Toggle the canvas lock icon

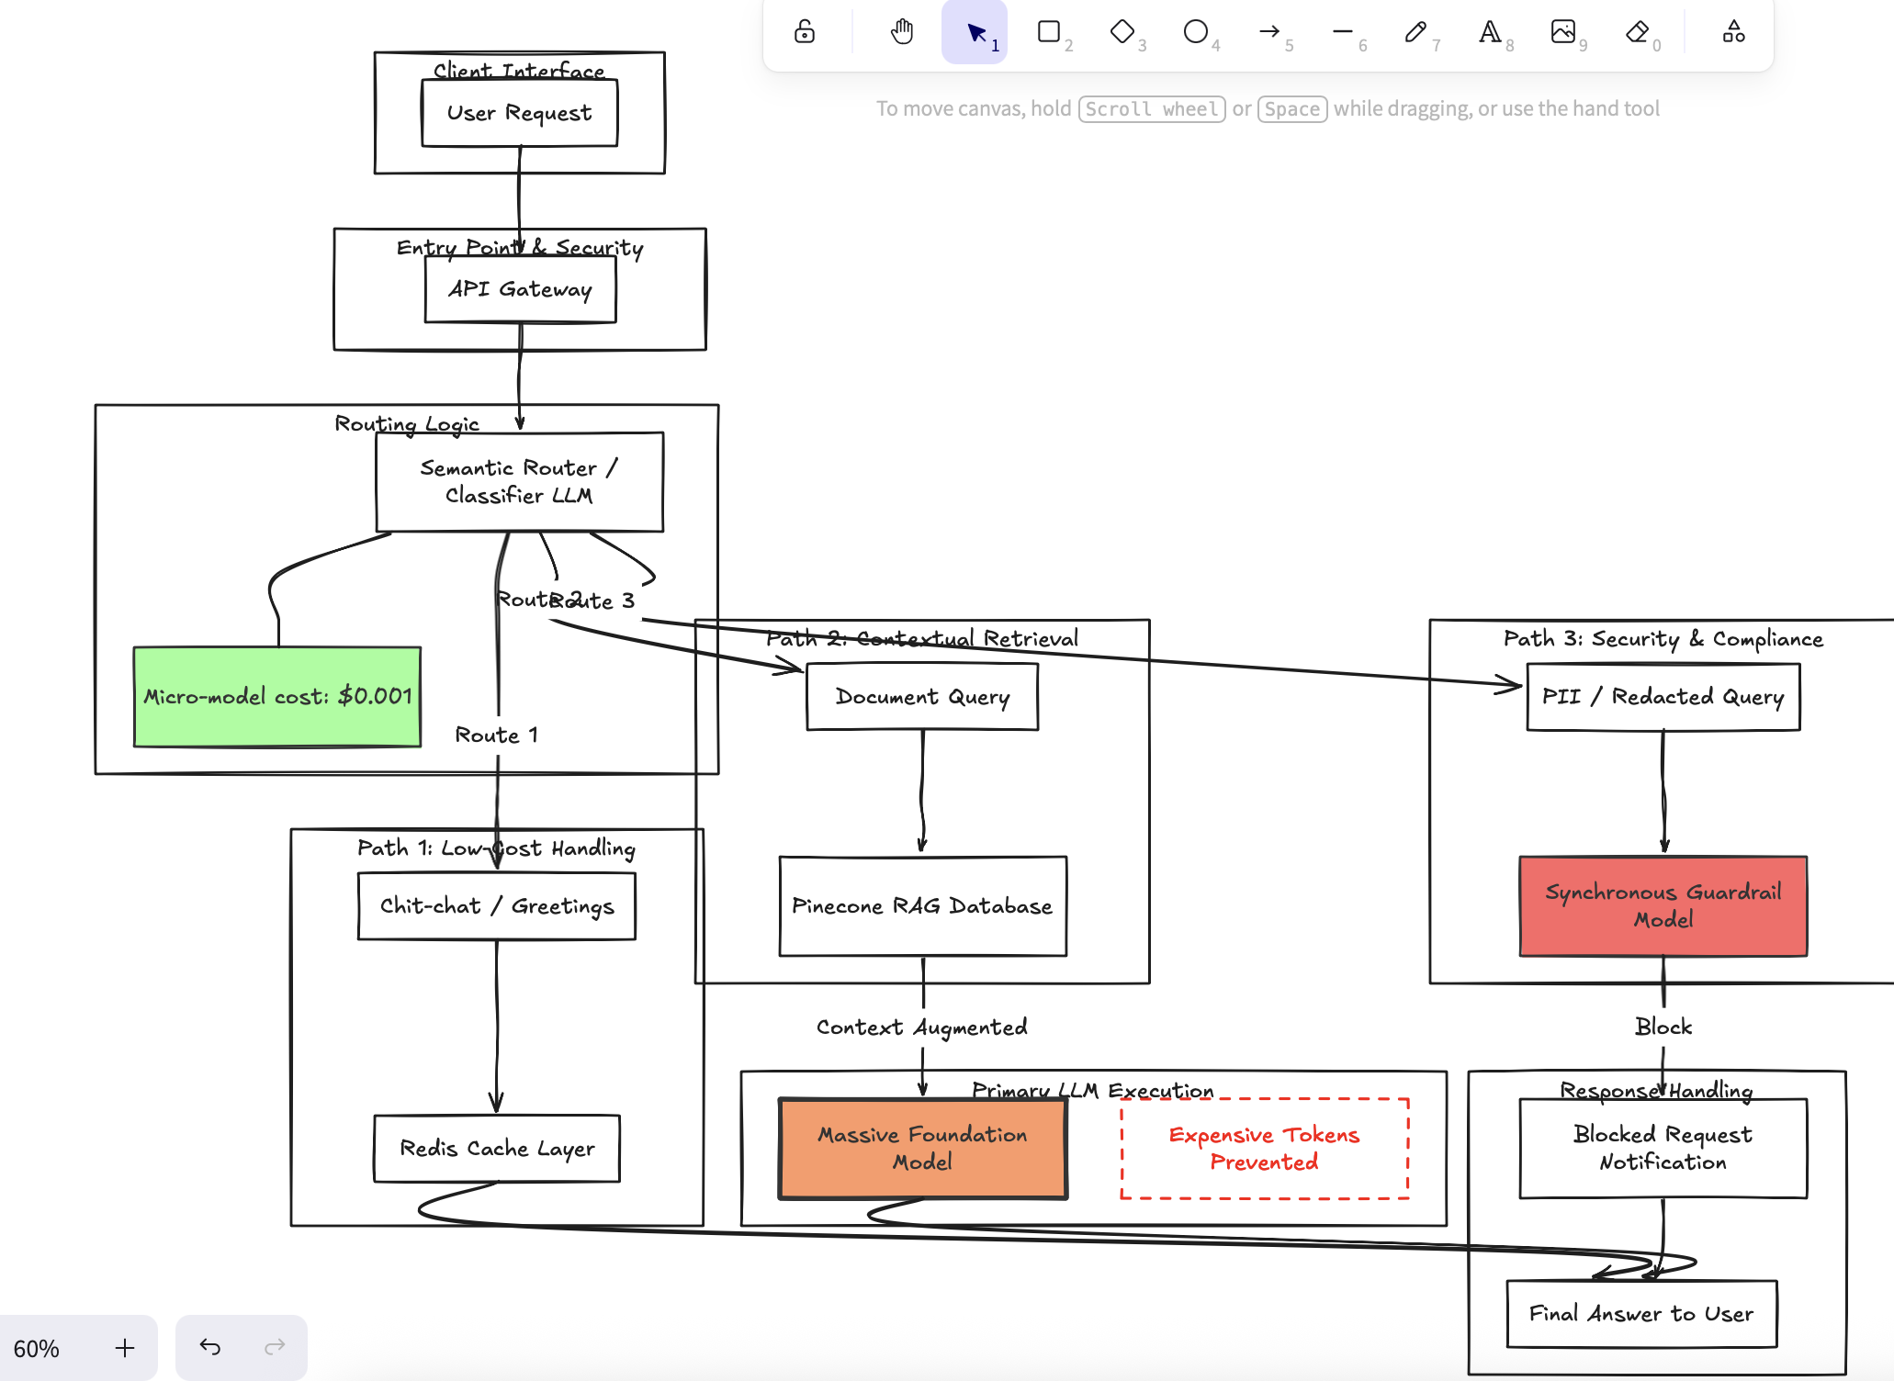pos(805,32)
